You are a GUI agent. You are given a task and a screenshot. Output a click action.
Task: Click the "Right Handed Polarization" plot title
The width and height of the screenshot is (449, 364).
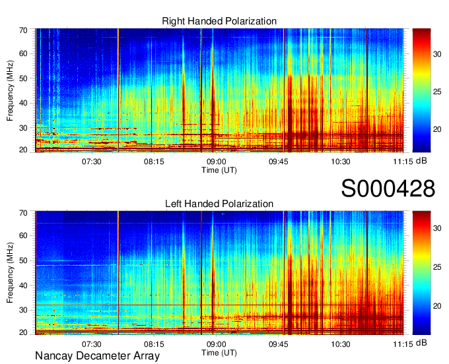coord(219,21)
